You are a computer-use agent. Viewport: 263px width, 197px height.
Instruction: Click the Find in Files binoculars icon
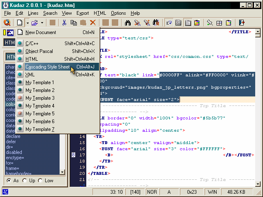(x=156, y=23)
